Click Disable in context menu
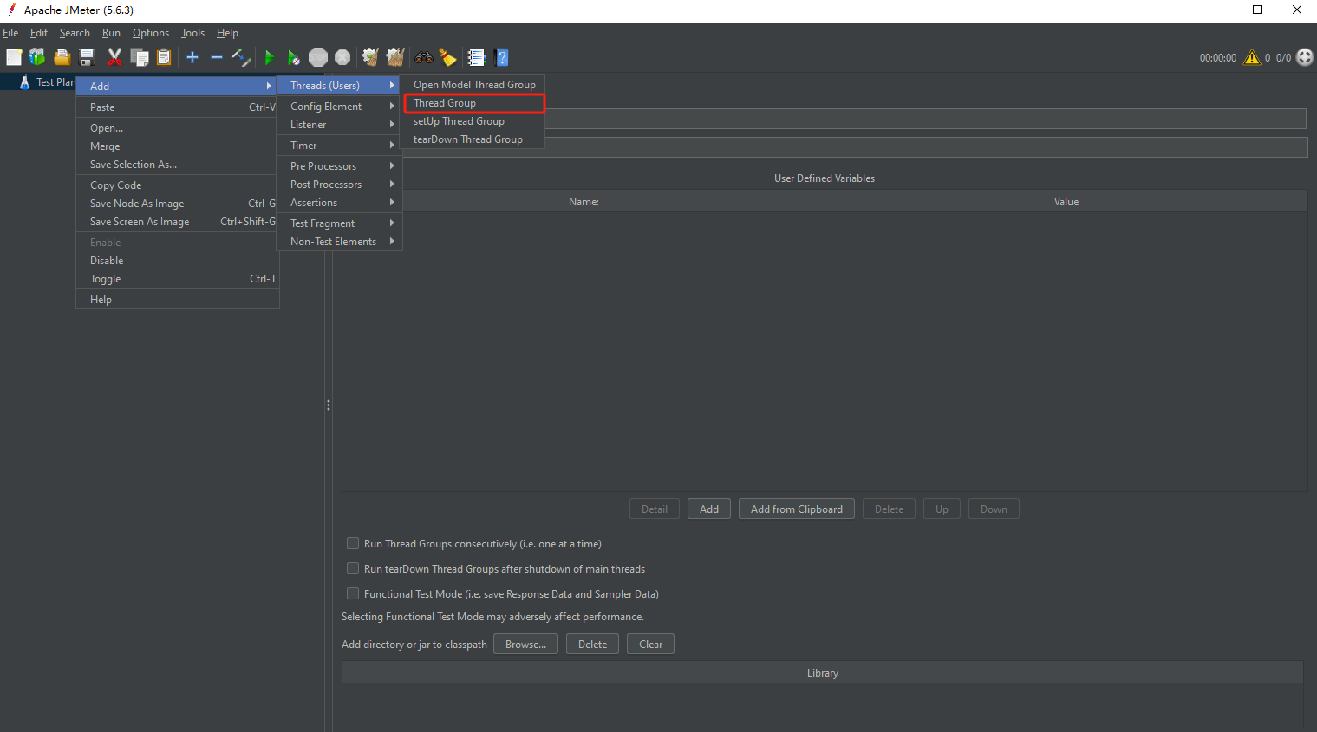Screen dimensions: 1317x732 [178, 260]
